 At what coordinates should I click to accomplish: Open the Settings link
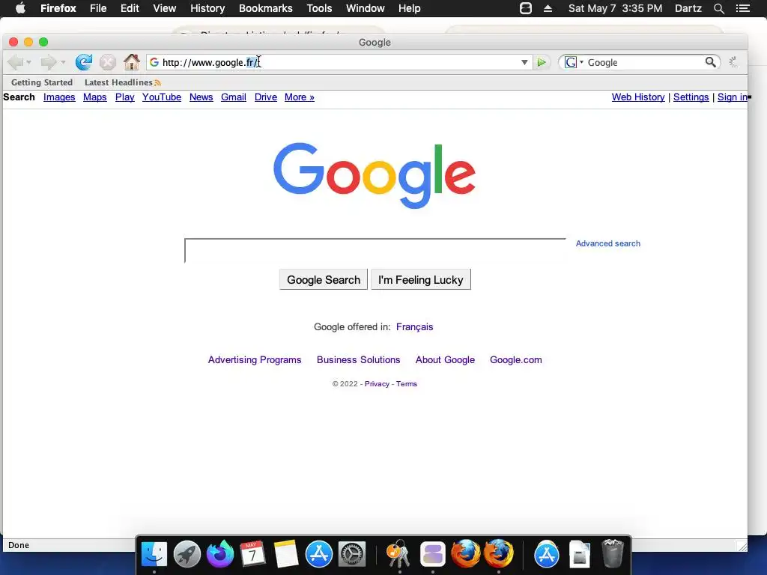pyautogui.click(x=691, y=97)
